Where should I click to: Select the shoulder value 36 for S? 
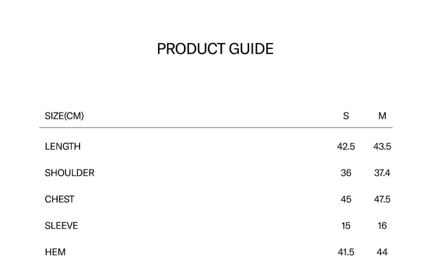coord(346,173)
